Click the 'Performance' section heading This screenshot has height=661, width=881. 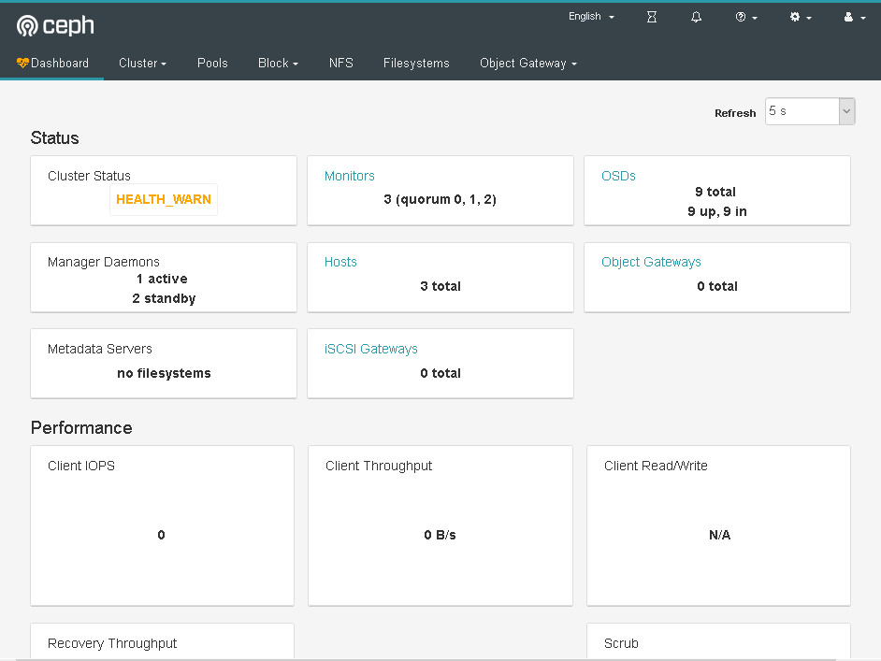[81, 428]
